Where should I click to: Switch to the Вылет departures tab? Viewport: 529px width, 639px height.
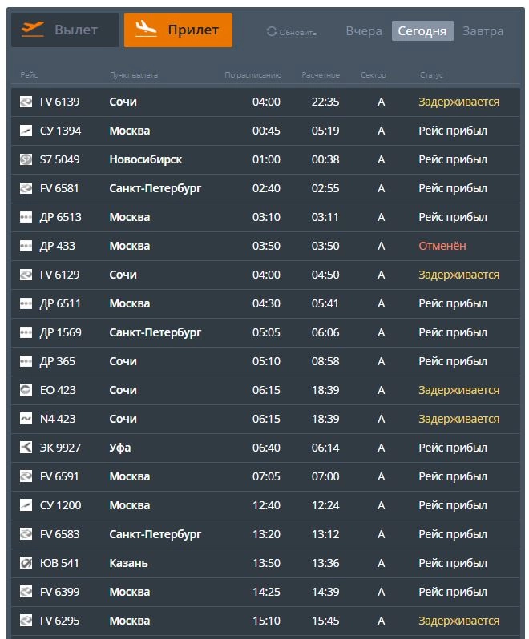click(x=65, y=30)
